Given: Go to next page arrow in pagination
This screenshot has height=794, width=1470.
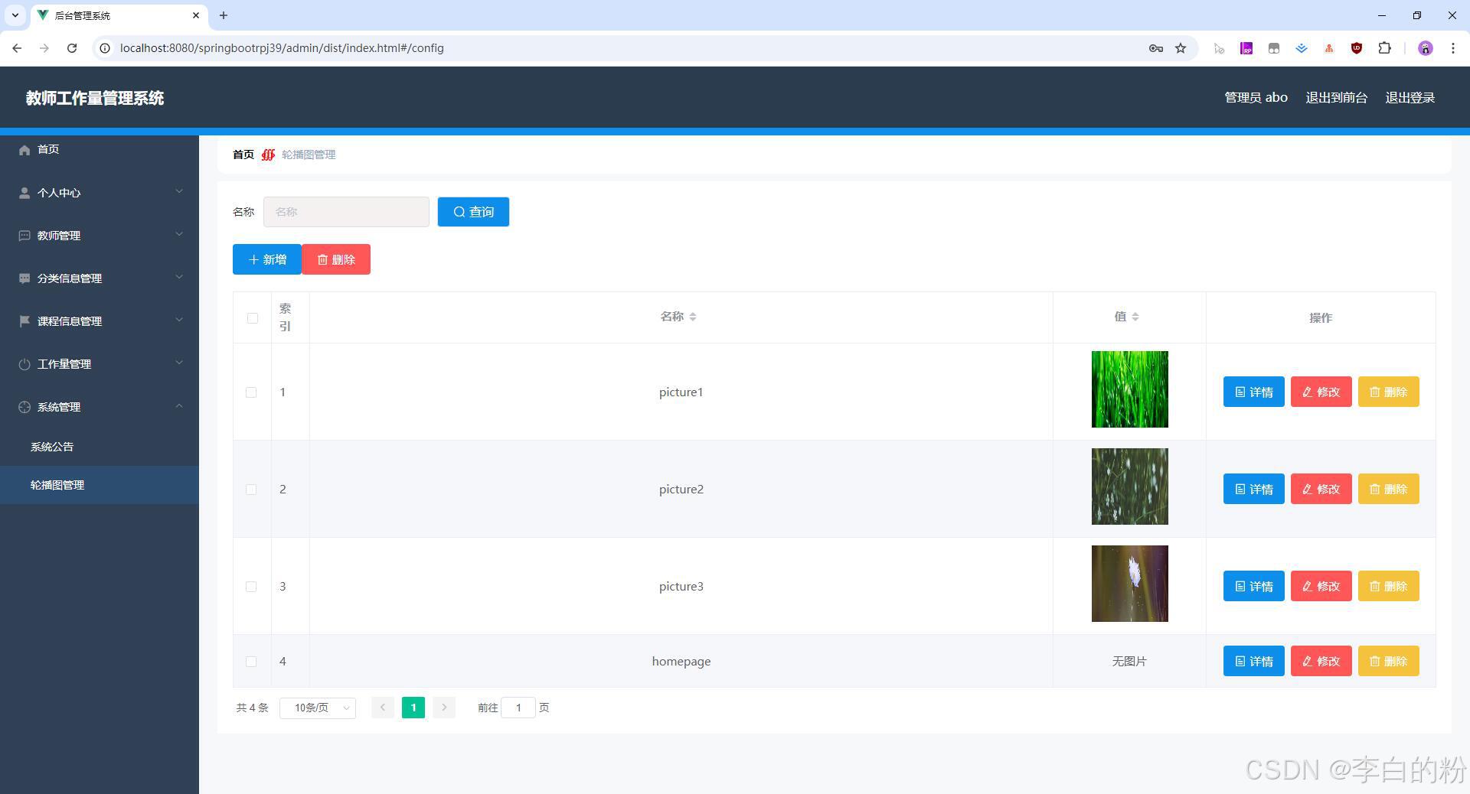Looking at the screenshot, I should point(444,708).
